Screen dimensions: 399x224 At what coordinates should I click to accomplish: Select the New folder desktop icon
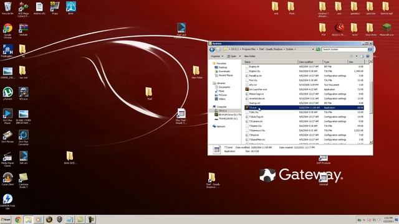[196, 72]
